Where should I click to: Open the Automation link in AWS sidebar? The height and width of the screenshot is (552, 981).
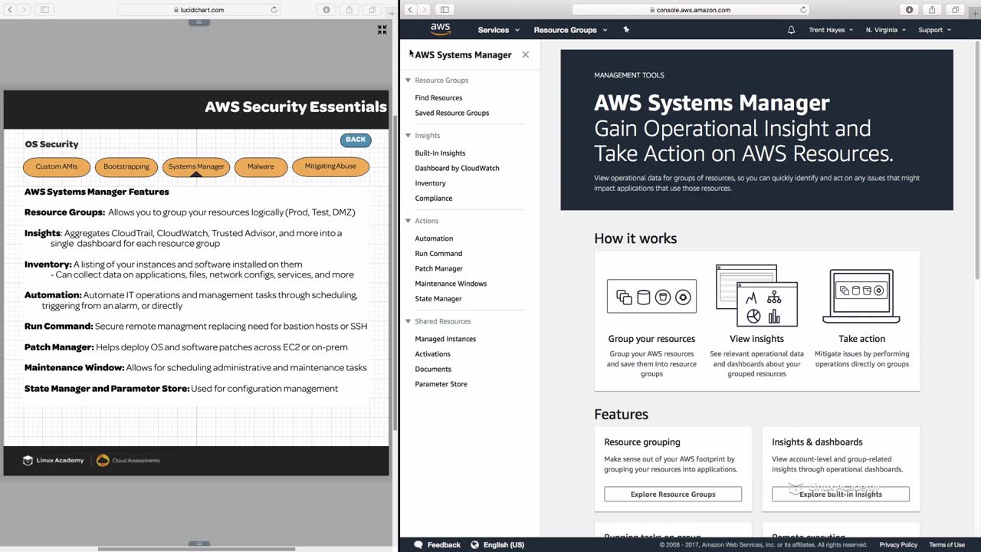434,238
